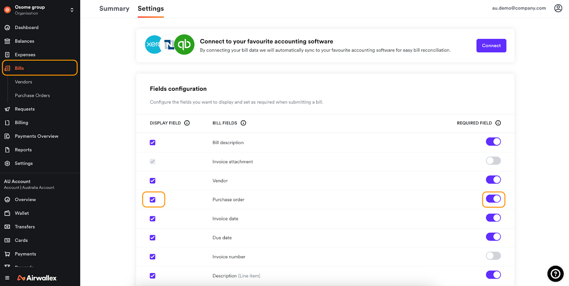Collapse the sidebar using the hamburger menu
This screenshot has height=286, width=569.
click(x=7, y=278)
